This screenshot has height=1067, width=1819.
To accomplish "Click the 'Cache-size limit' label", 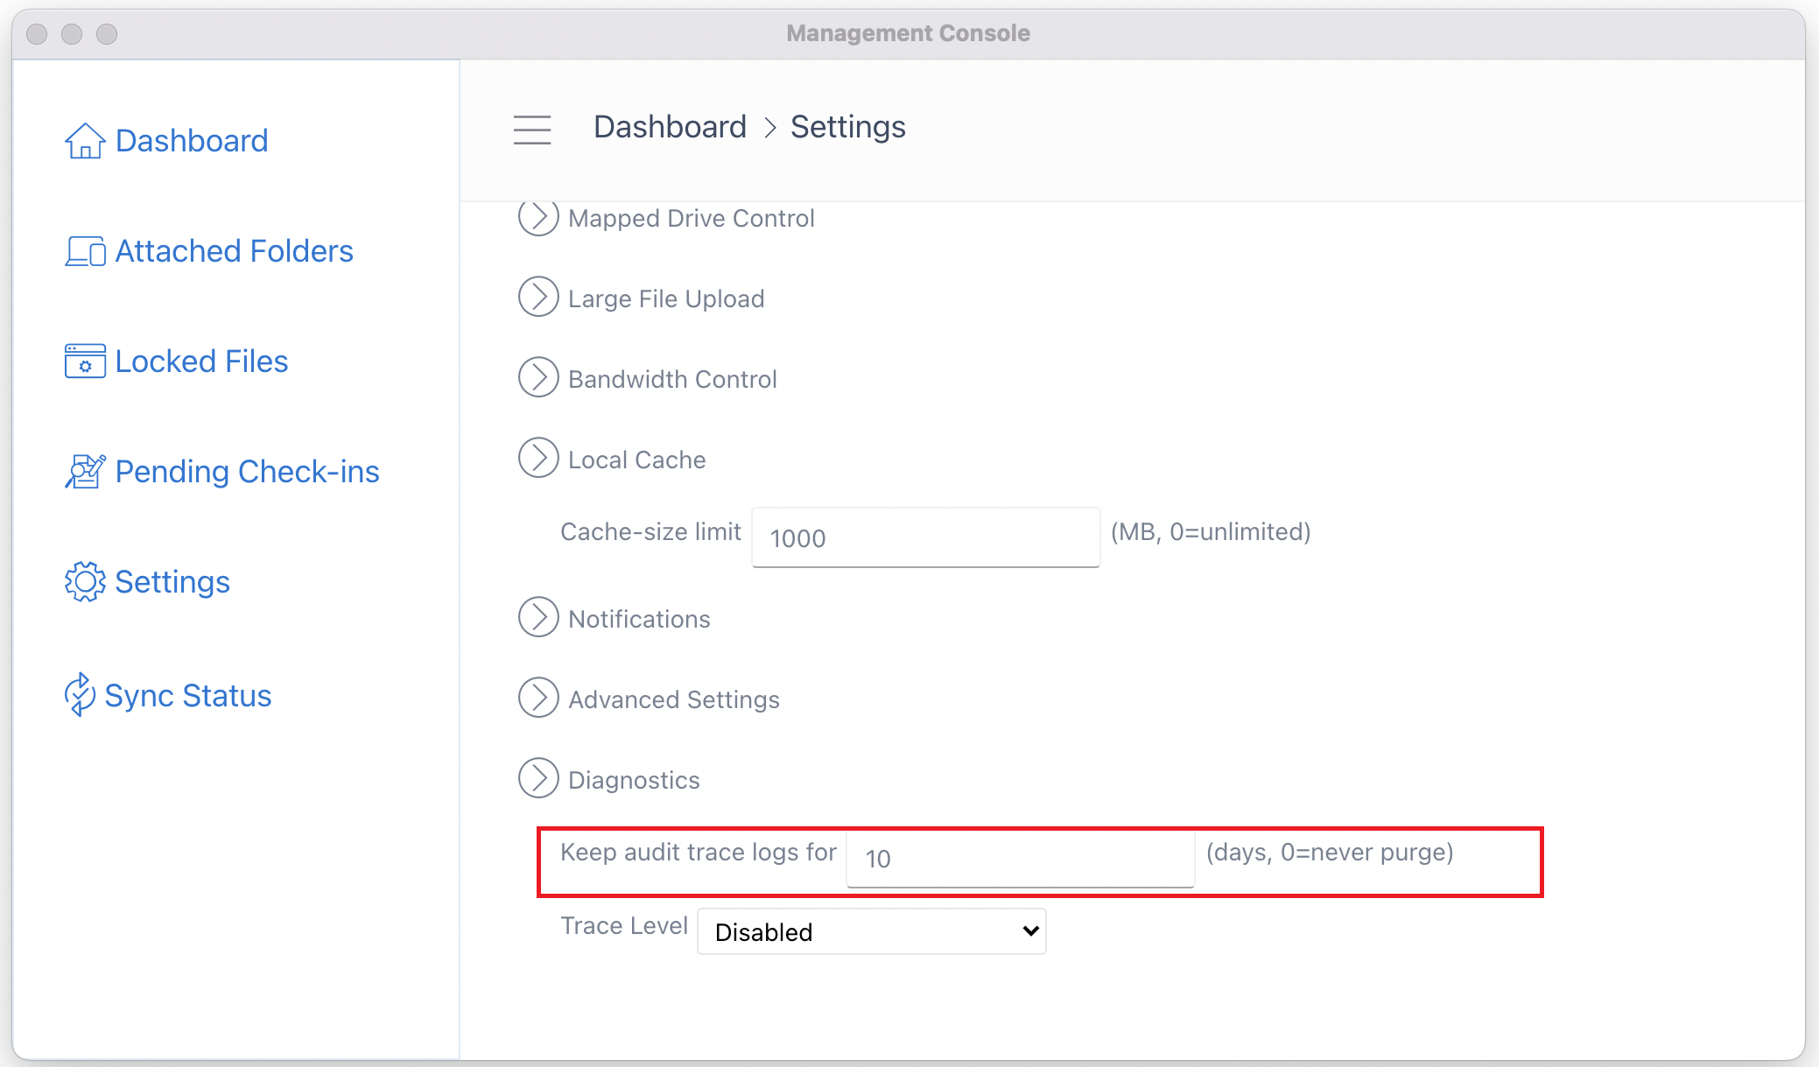I will 650,532.
